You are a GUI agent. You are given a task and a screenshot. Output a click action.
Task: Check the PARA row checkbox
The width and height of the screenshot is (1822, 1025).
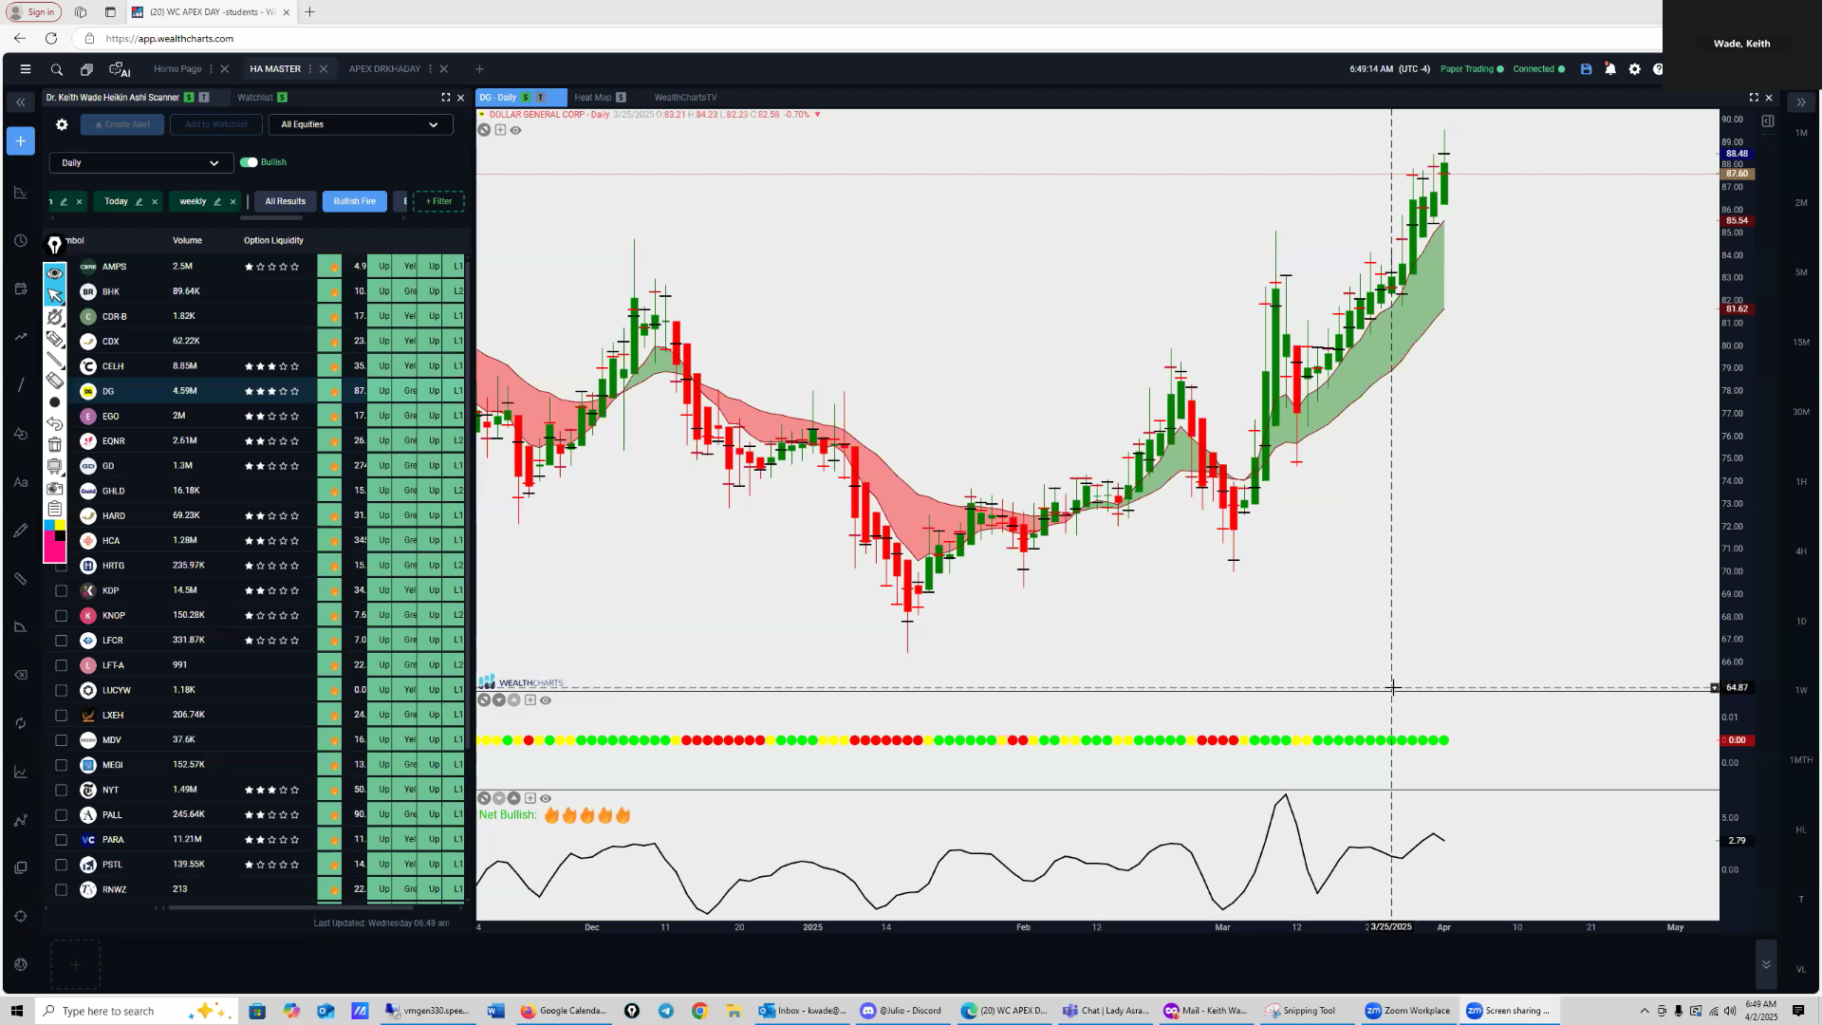pyautogui.click(x=62, y=840)
